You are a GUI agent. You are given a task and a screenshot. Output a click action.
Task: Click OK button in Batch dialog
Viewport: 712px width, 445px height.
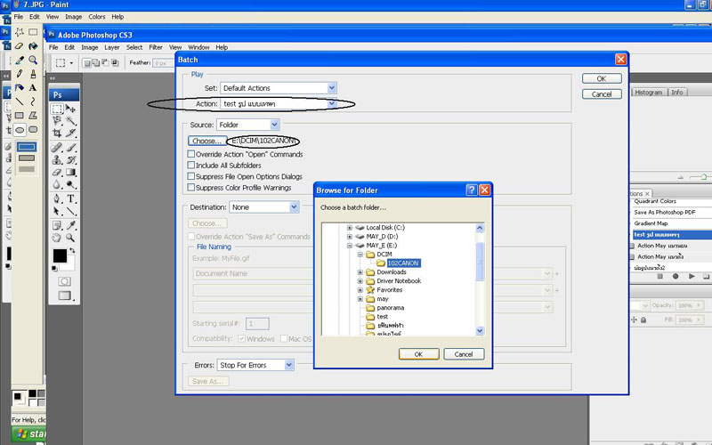(602, 78)
